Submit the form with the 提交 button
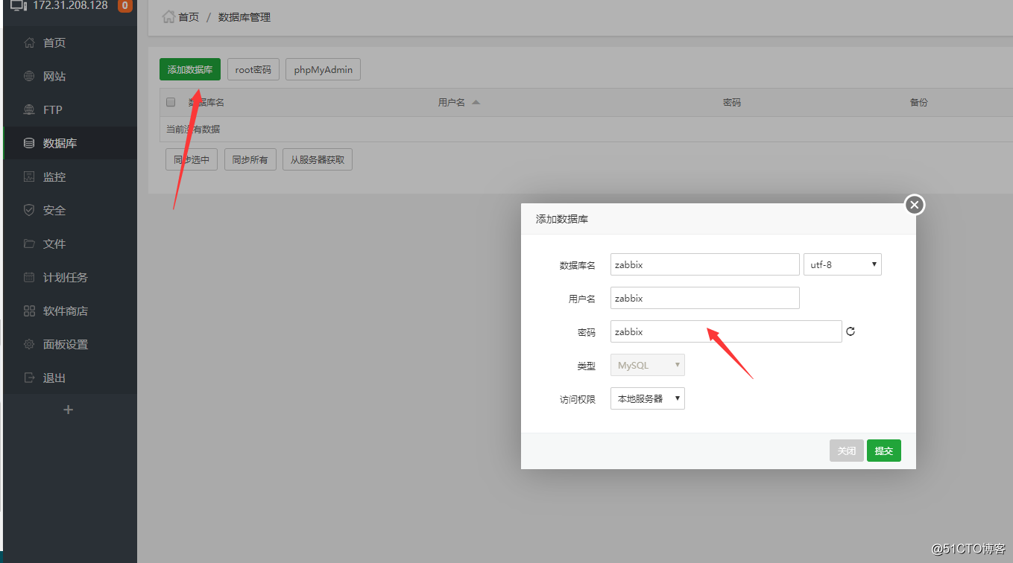This screenshot has width=1013, height=563. pos(883,451)
